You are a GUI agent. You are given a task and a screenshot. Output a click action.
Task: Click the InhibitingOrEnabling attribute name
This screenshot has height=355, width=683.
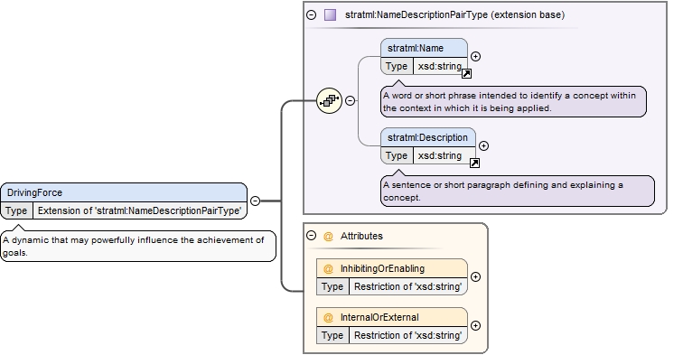382,269
